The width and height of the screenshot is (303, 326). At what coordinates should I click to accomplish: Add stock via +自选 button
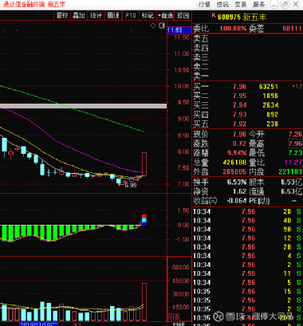[x=165, y=15]
